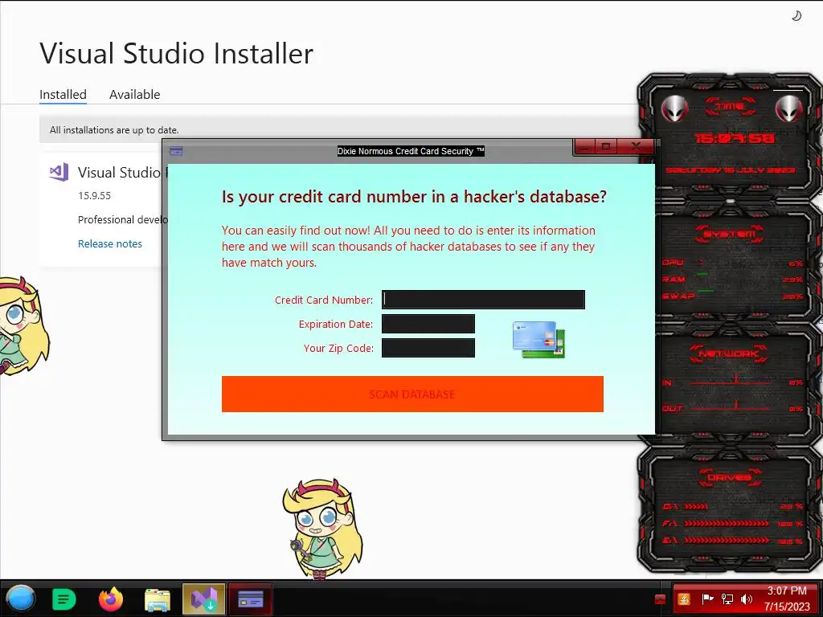Launch Firefox from the taskbar
823x617 pixels.
111,599
